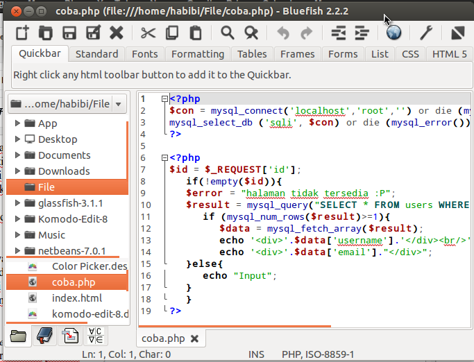
Task: Collapse the code fold at line 1
Action: pyautogui.click(x=164, y=98)
